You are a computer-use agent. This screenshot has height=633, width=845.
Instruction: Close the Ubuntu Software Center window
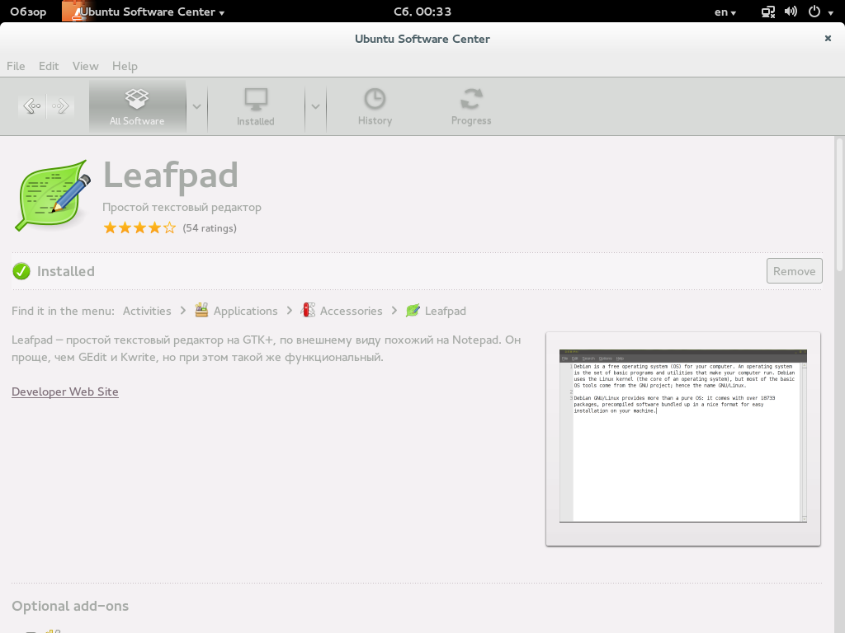tap(828, 38)
